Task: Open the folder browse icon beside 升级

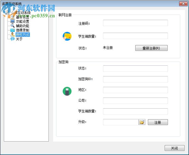Action: [x=142, y=122]
